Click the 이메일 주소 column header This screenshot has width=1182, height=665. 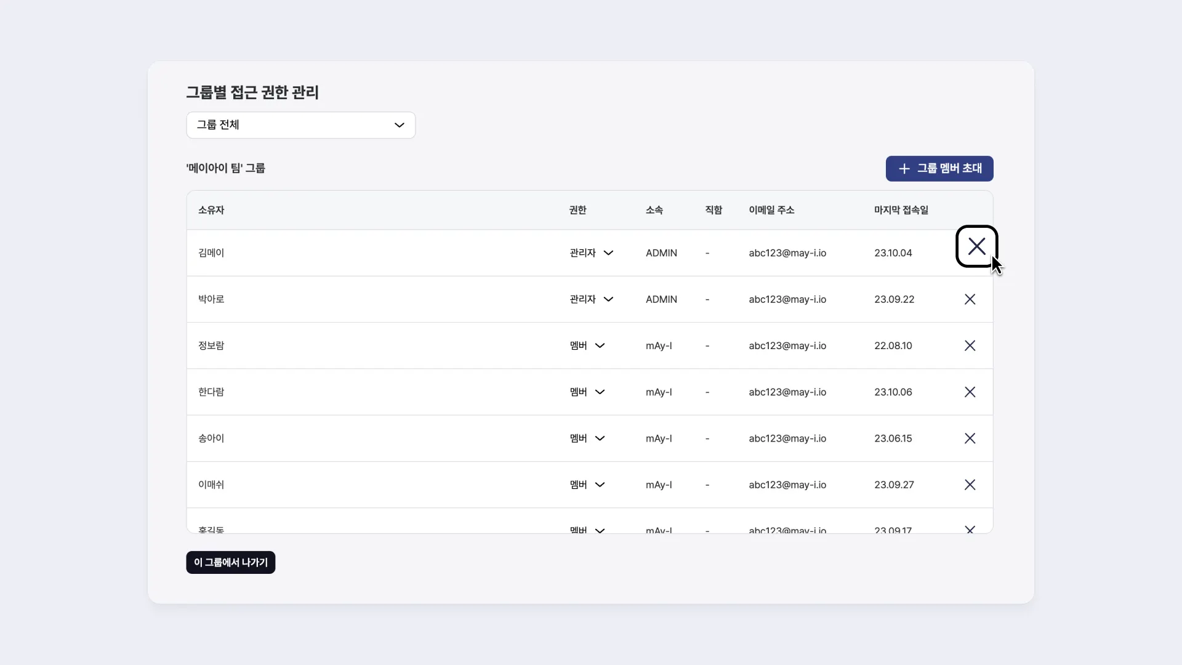pos(771,210)
